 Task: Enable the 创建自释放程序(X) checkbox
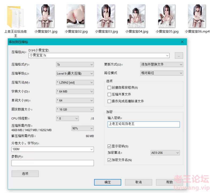[x=109, y=88]
